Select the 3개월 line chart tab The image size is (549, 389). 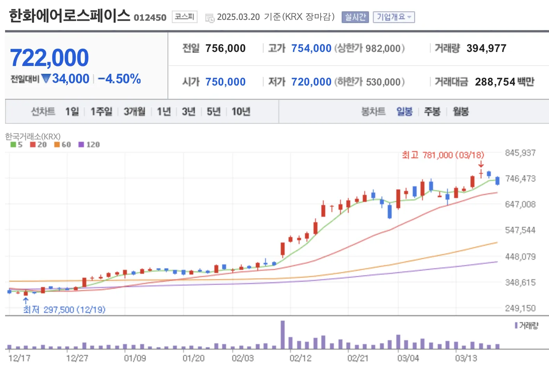pyautogui.click(x=134, y=112)
